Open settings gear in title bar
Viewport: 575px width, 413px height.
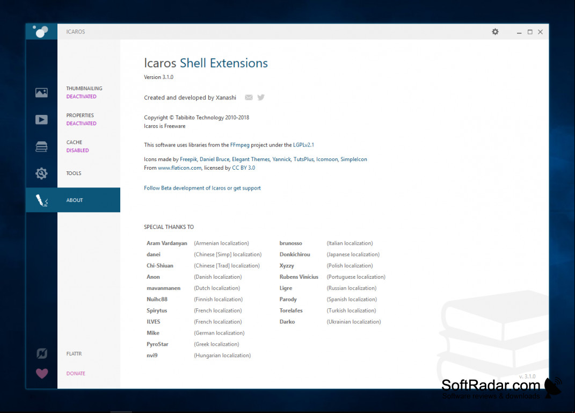click(x=495, y=32)
